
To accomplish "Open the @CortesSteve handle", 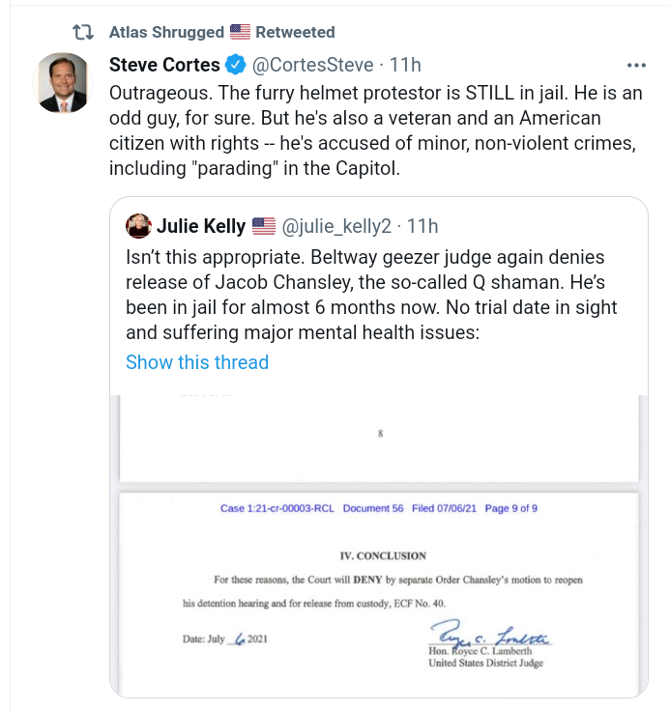I will pos(311,66).
